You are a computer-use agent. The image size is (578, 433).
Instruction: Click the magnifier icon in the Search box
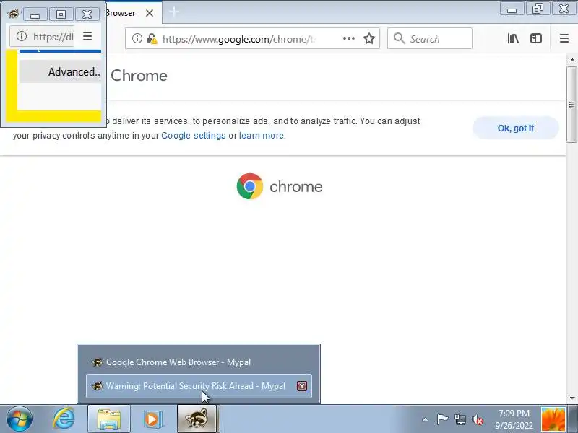[399, 38]
